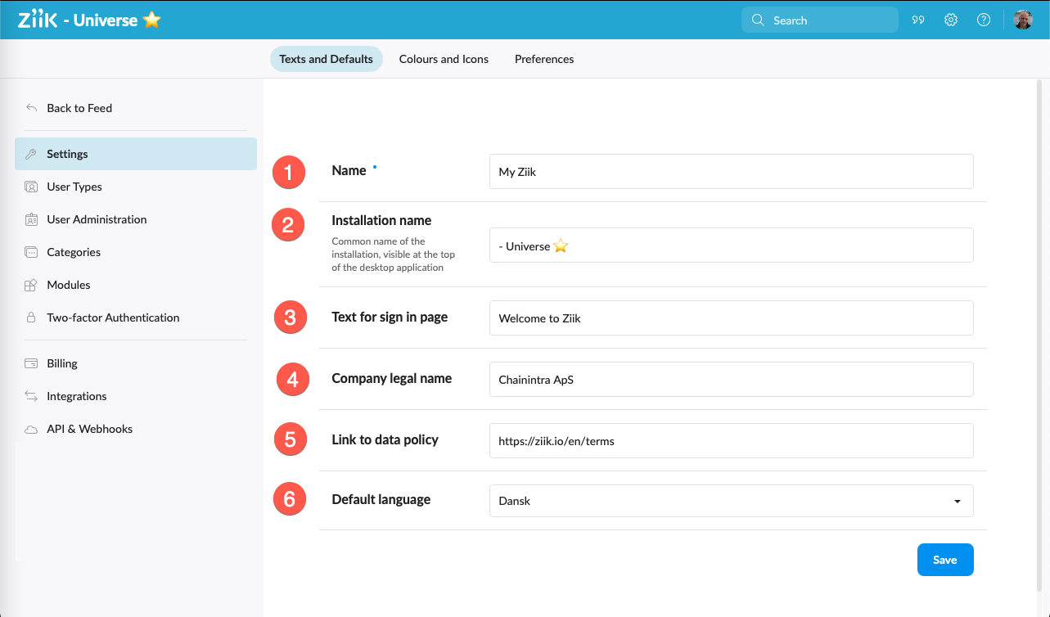Click the Ziik logo in the header
Viewport: 1050px width, 617px height.
38,20
